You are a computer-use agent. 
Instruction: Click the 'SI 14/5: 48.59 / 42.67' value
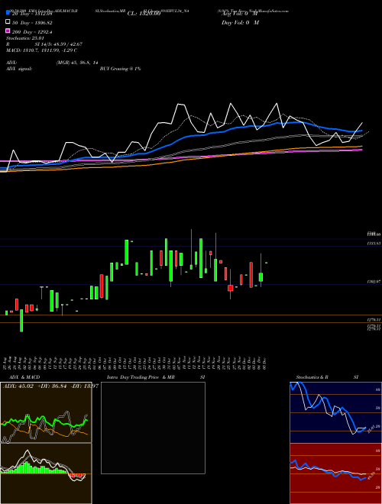58,45
